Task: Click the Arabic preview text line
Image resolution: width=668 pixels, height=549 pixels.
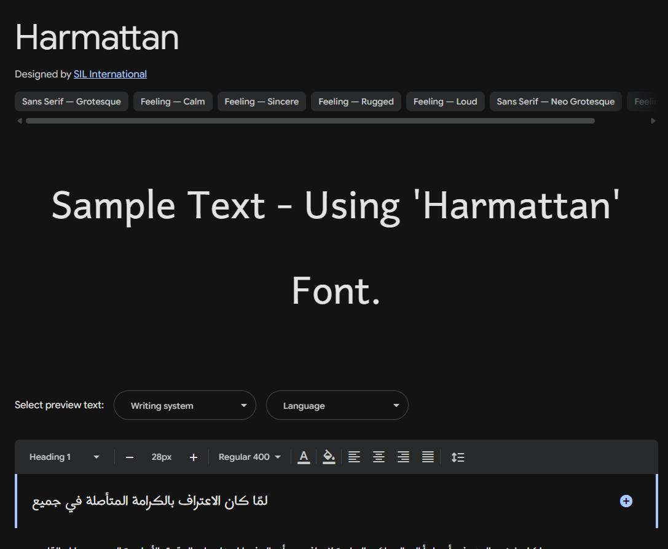Action: pyautogui.click(x=150, y=501)
